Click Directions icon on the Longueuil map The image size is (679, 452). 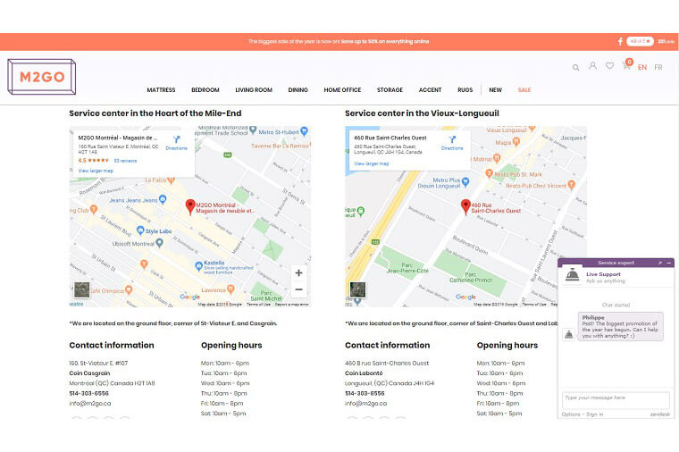(452, 141)
